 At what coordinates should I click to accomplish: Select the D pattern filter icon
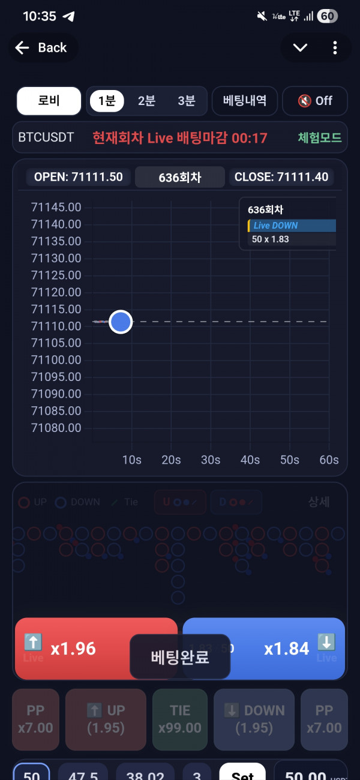click(232, 502)
